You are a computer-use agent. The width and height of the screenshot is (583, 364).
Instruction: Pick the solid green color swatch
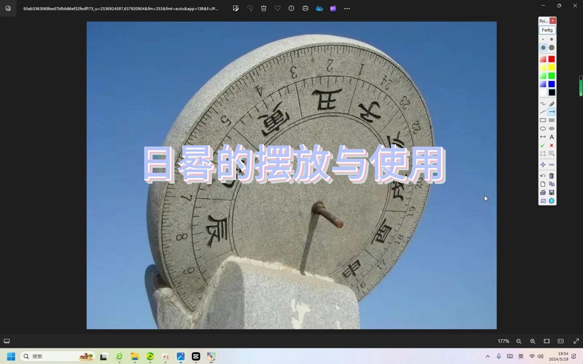coord(551,76)
